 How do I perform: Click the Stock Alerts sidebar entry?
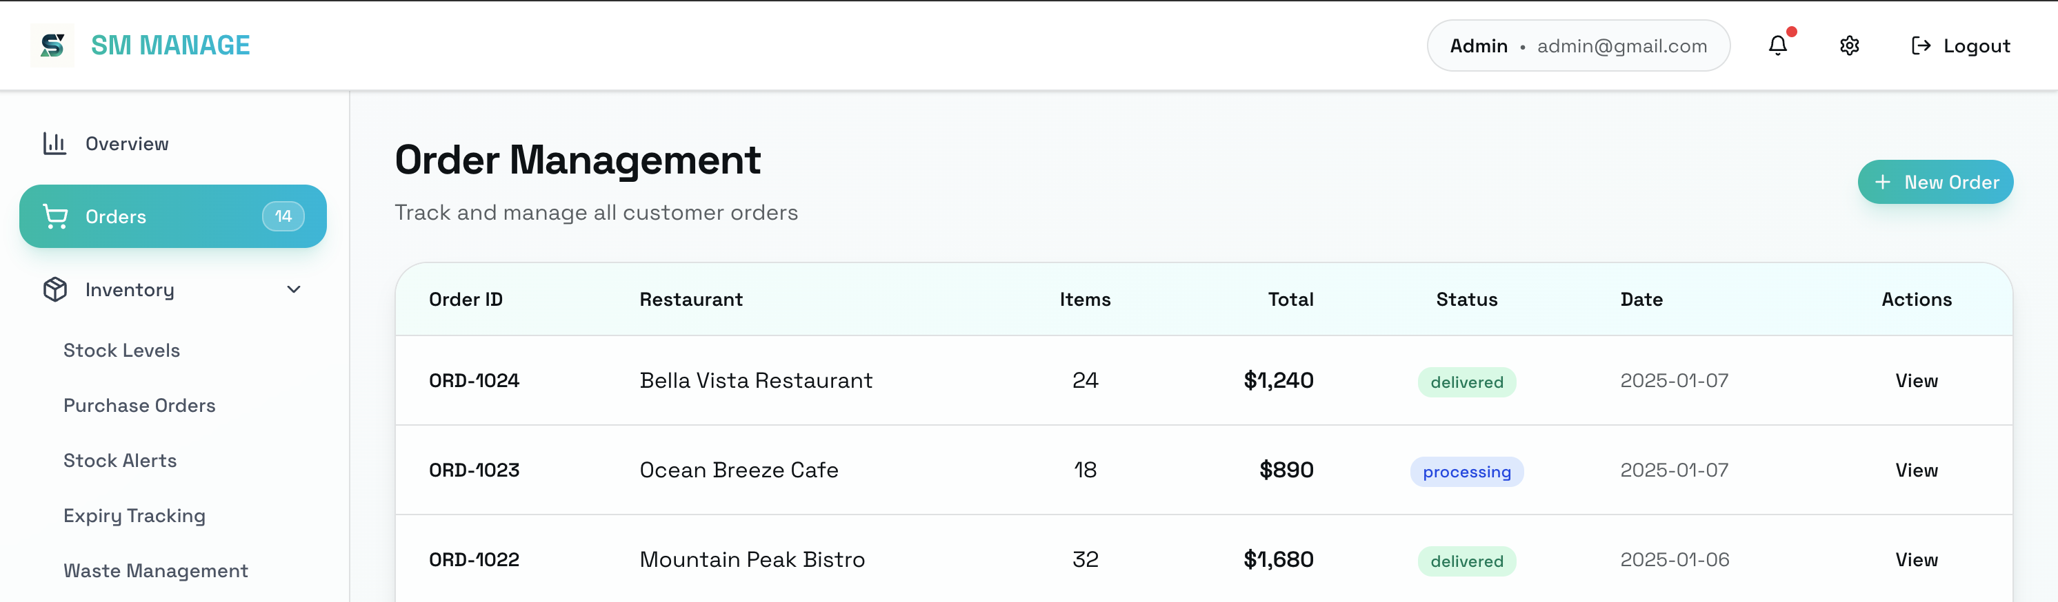point(120,460)
